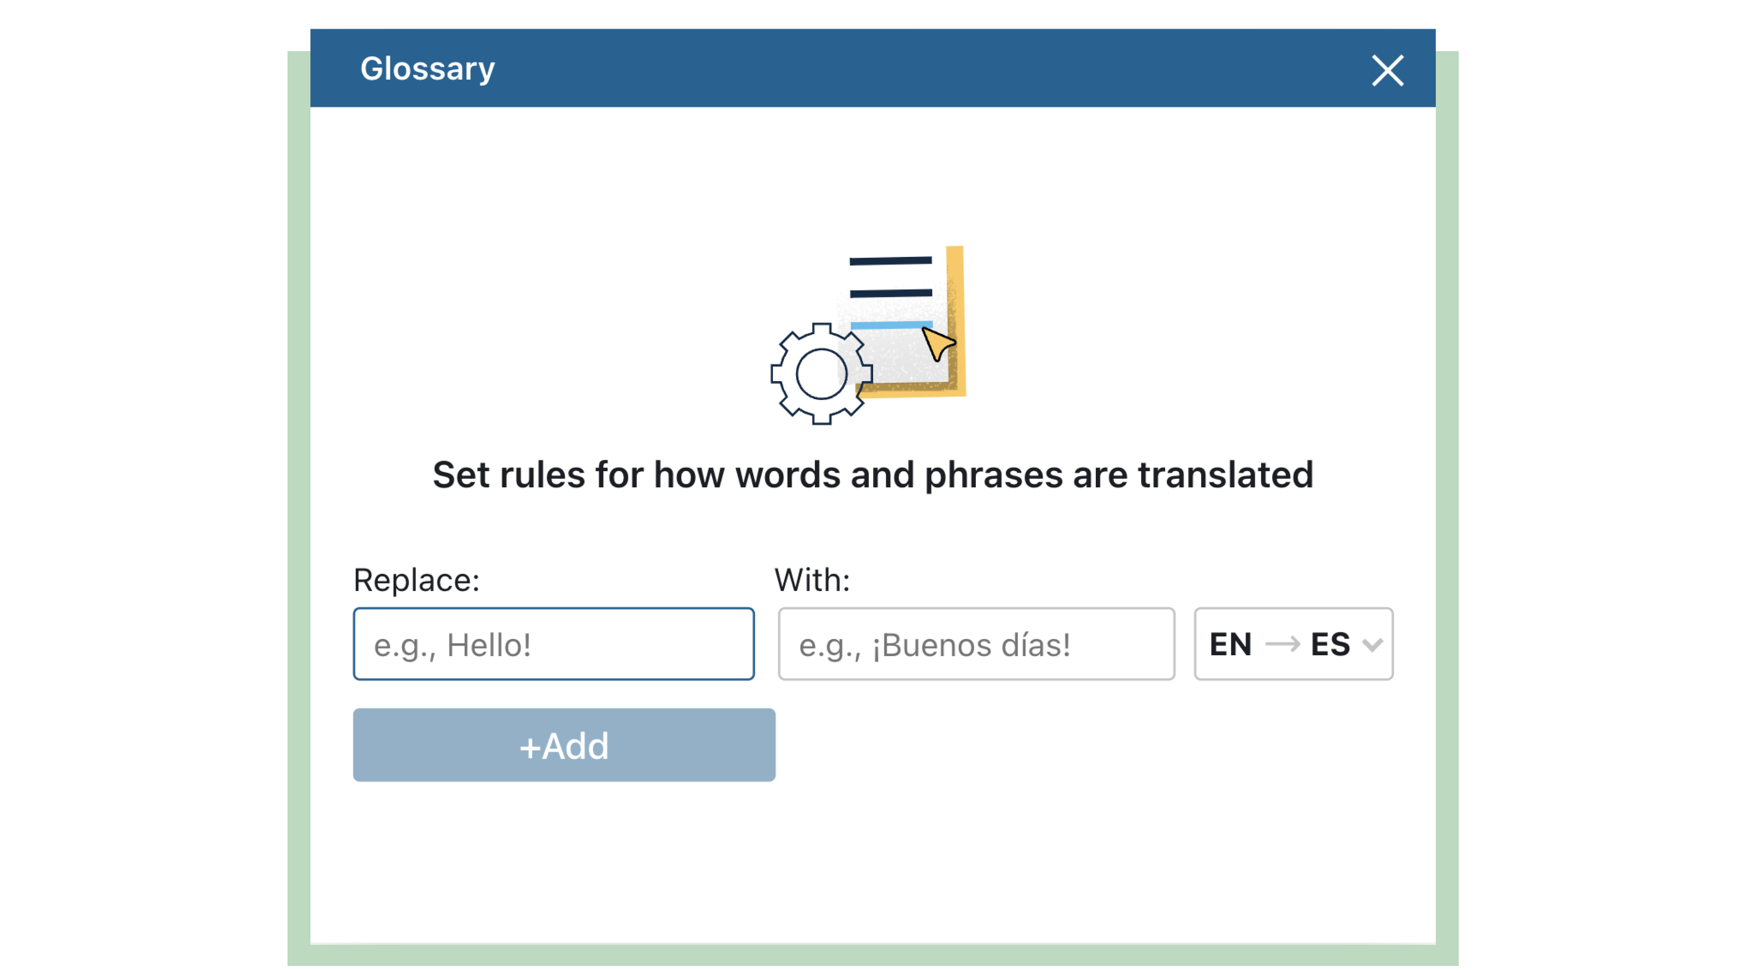Click the top dark line of document graphic

[890, 260]
